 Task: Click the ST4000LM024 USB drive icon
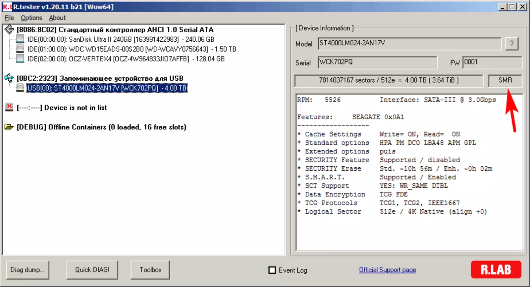tap(20, 88)
